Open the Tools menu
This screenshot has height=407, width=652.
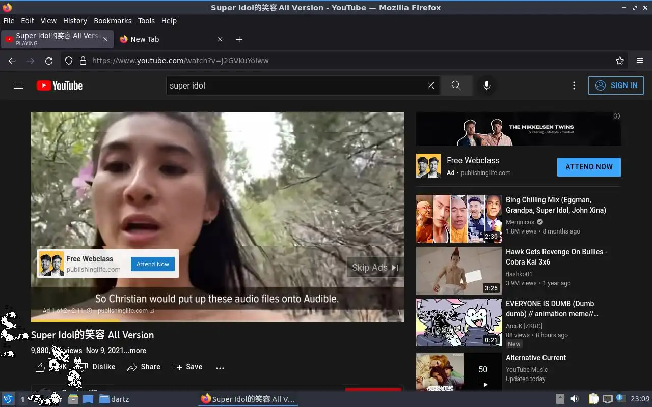pyautogui.click(x=146, y=21)
